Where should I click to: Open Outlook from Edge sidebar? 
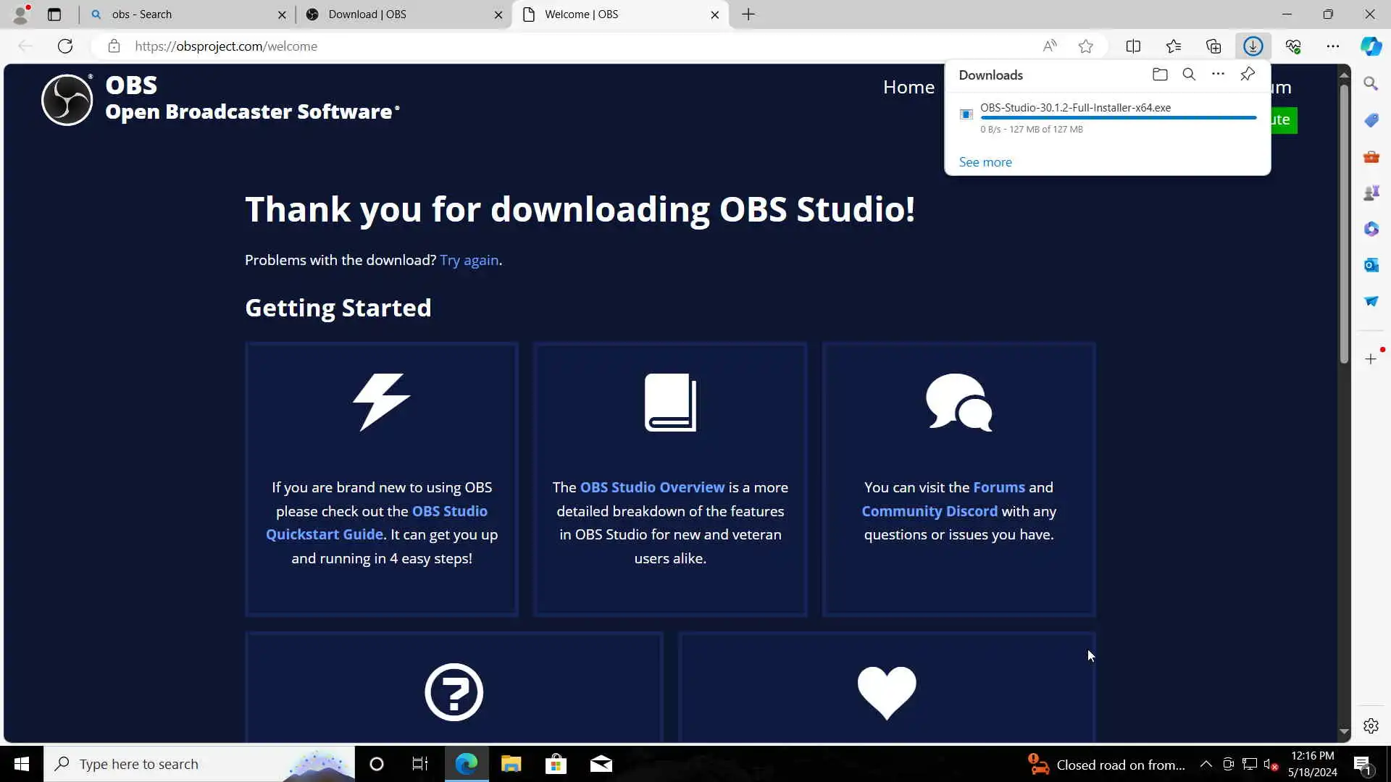pos(1371,265)
